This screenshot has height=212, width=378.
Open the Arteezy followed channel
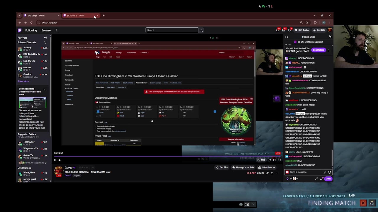pyautogui.click(x=32, y=49)
